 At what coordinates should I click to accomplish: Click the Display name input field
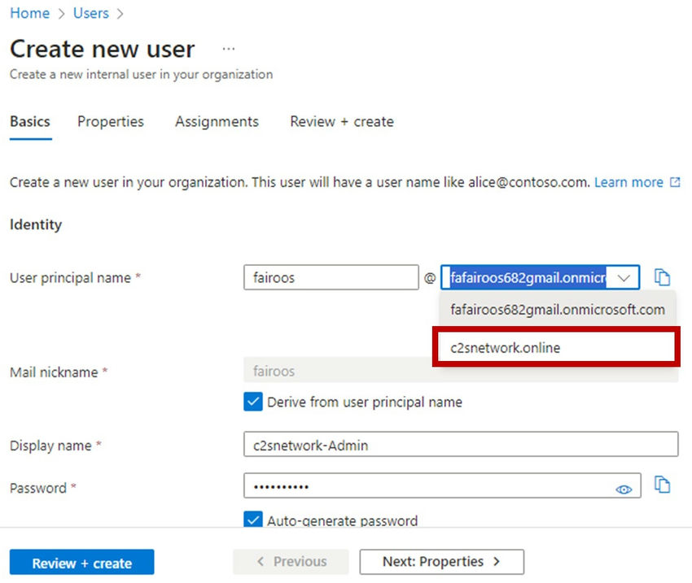[460, 445]
